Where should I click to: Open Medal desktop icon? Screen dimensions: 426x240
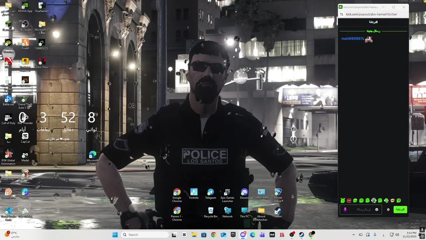pos(25,157)
